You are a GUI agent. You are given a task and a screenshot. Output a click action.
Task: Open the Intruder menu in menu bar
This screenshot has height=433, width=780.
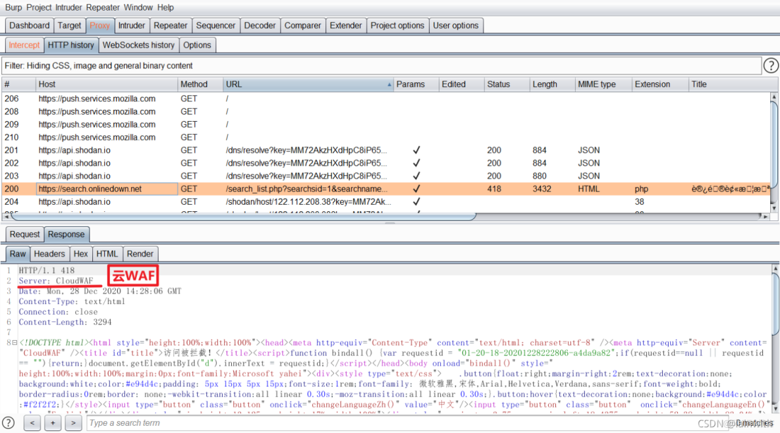pos(69,7)
